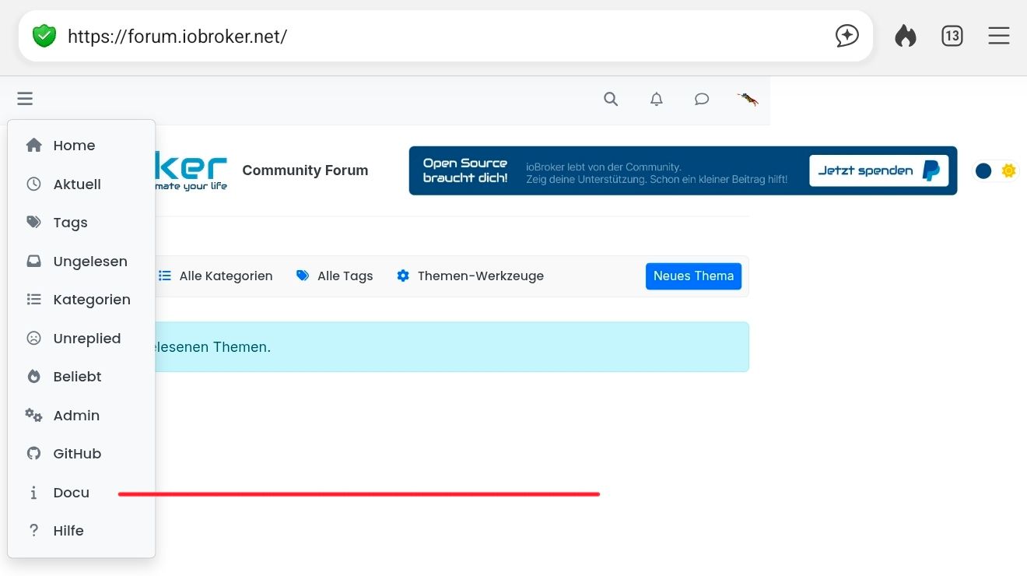Open the Themen-Werkzeuge dropdown
This screenshot has width=1027, height=576.
click(470, 276)
